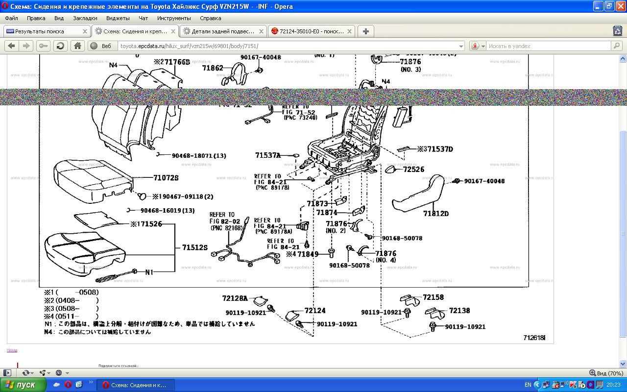Click the Назад link below diagram
The image size is (627, 392).
(12, 350)
